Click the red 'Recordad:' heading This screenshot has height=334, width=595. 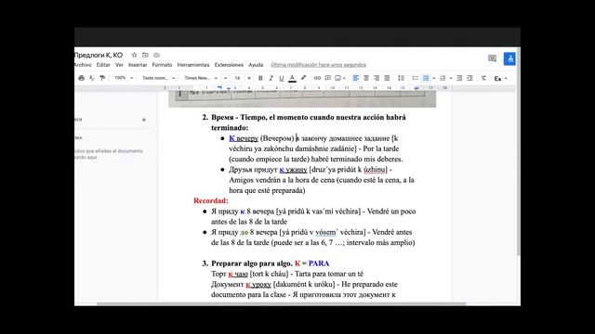tap(211, 200)
